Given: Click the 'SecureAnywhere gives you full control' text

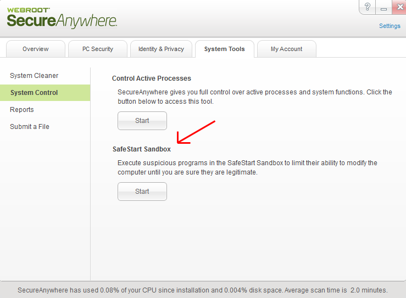Looking at the screenshot, I should (x=255, y=97).
